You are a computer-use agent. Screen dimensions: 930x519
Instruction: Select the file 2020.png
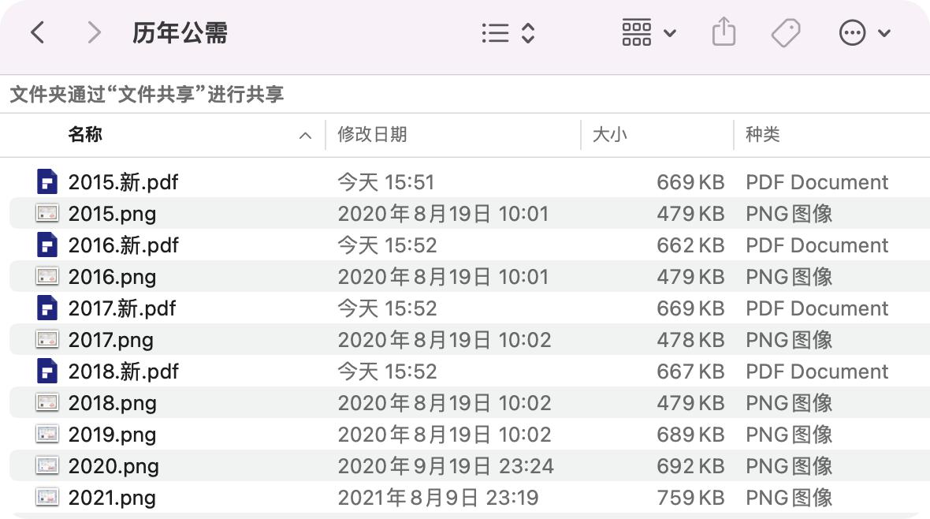pos(113,465)
